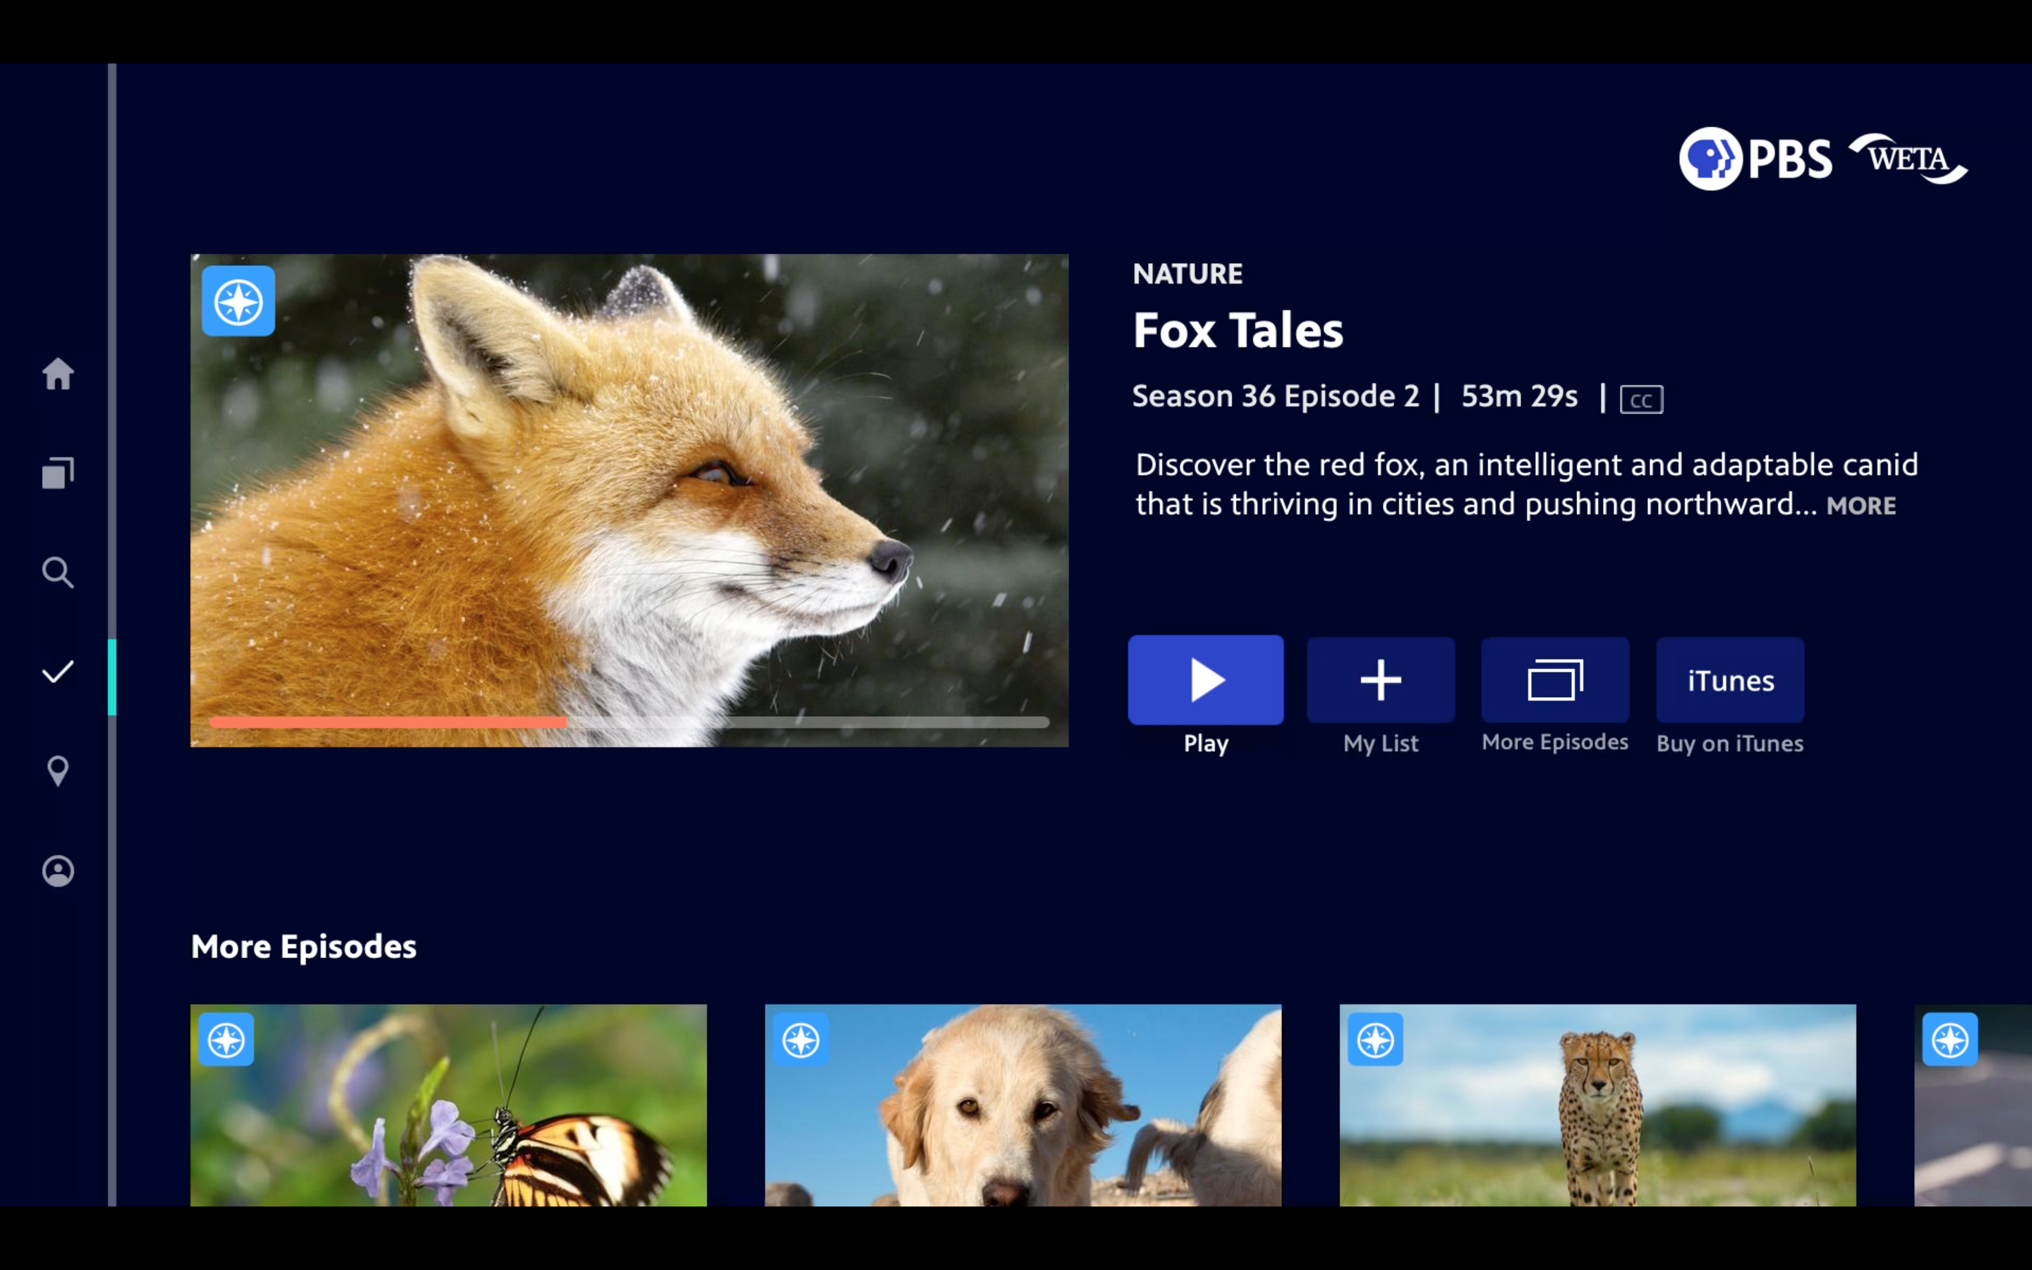The height and width of the screenshot is (1270, 2032).
Task: Open the station location pin icon
Action: pyautogui.click(x=58, y=770)
